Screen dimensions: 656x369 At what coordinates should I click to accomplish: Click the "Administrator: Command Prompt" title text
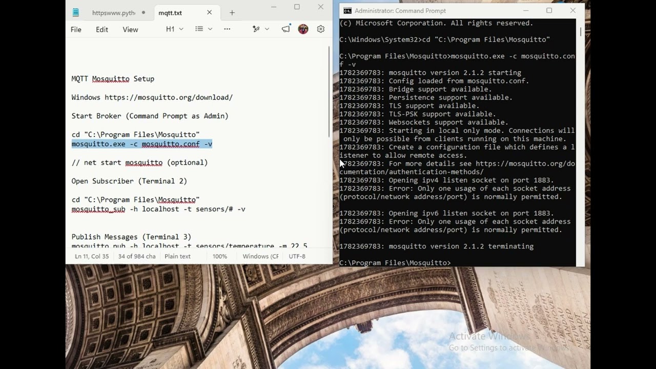pos(400,11)
